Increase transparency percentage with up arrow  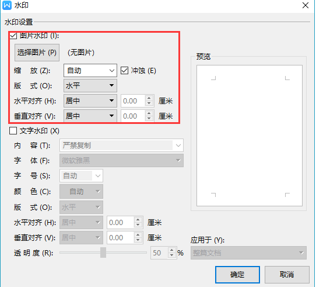[x=172, y=250]
